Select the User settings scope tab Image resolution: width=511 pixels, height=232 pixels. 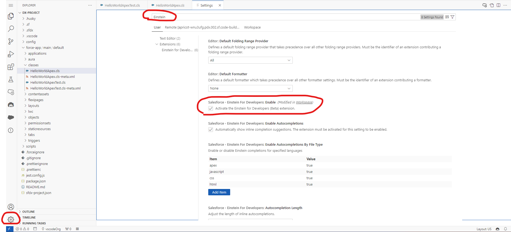[157, 27]
